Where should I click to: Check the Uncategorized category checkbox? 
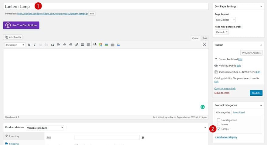[219, 120]
